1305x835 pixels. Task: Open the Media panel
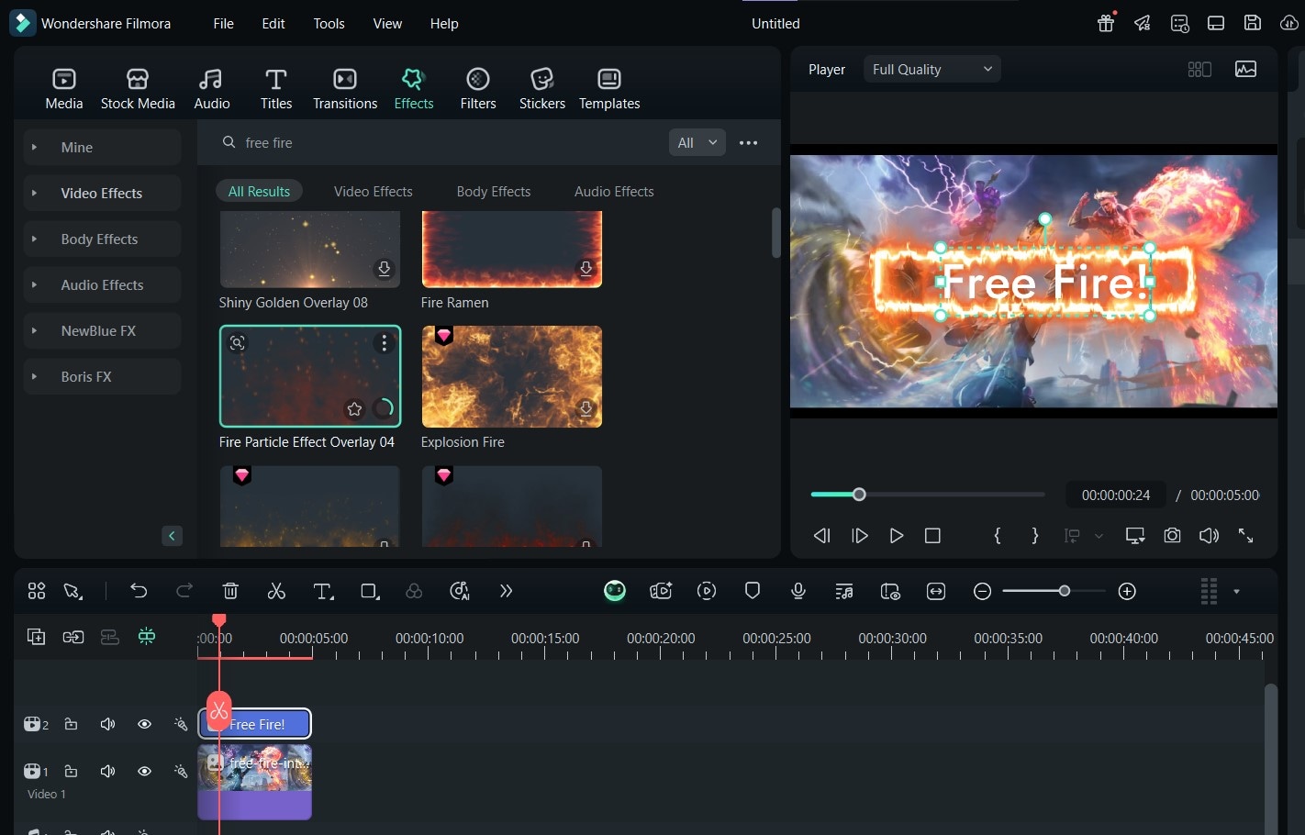[64, 89]
